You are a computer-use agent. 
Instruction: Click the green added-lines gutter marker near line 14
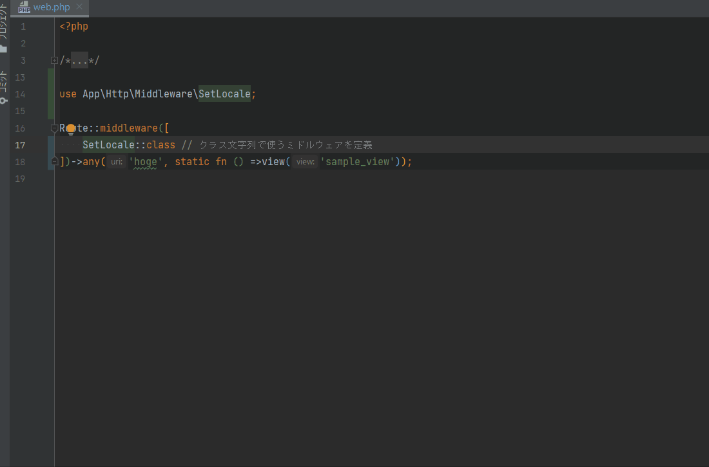(51, 94)
